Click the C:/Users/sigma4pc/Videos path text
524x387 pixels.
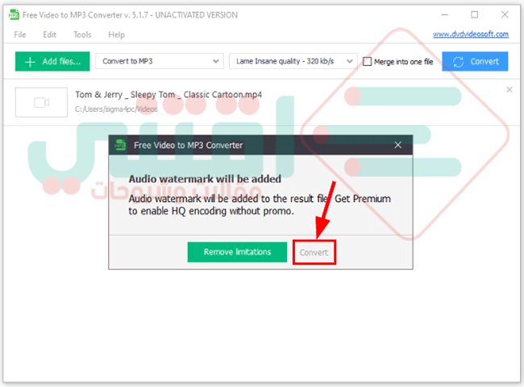[116, 109]
